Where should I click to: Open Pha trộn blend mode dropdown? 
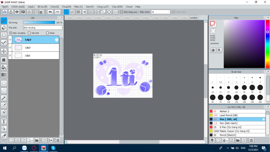(42, 27)
